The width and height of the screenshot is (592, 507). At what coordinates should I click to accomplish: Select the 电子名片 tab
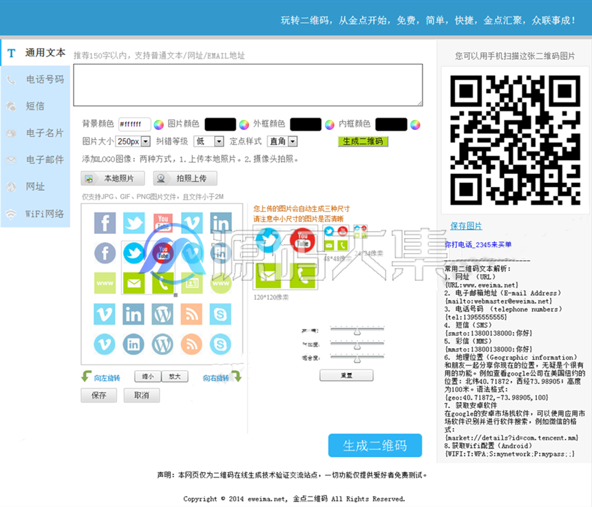36,133
